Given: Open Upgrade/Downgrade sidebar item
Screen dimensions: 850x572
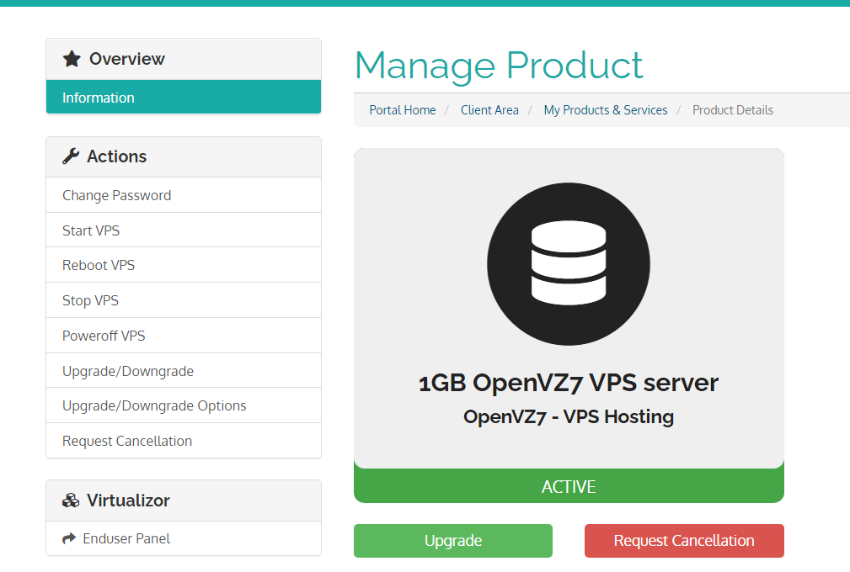Looking at the screenshot, I should click(x=128, y=371).
